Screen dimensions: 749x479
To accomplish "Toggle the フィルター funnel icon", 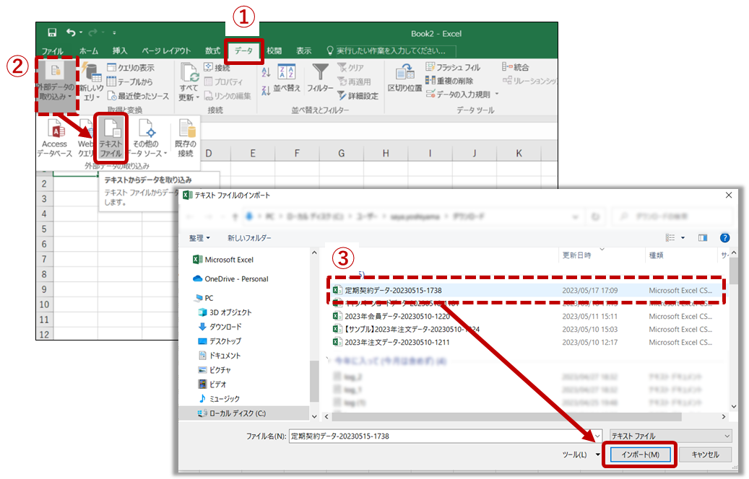I will [320, 78].
